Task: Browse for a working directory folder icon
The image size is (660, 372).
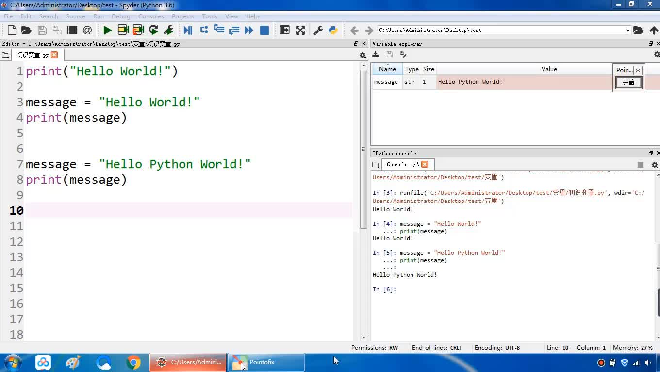Action: click(638, 30)
